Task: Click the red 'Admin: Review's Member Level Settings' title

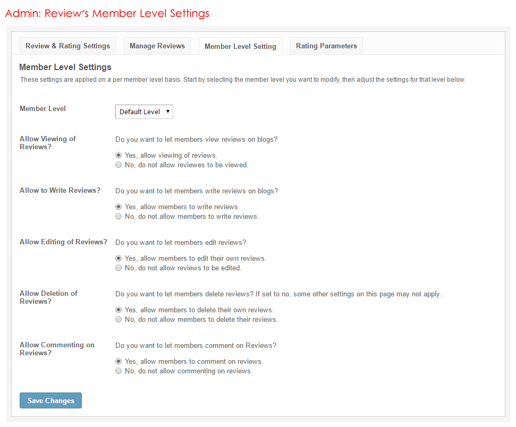Action: (x=107, y=13)
